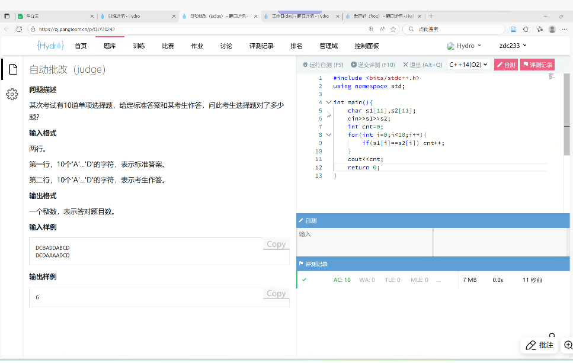Copy the input sample text
Image resolution: width=573 pixels, height=363 pixels.
pyautogui.click(x=276, y=244)
